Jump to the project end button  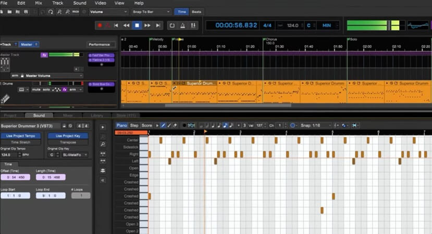[158, 25]
